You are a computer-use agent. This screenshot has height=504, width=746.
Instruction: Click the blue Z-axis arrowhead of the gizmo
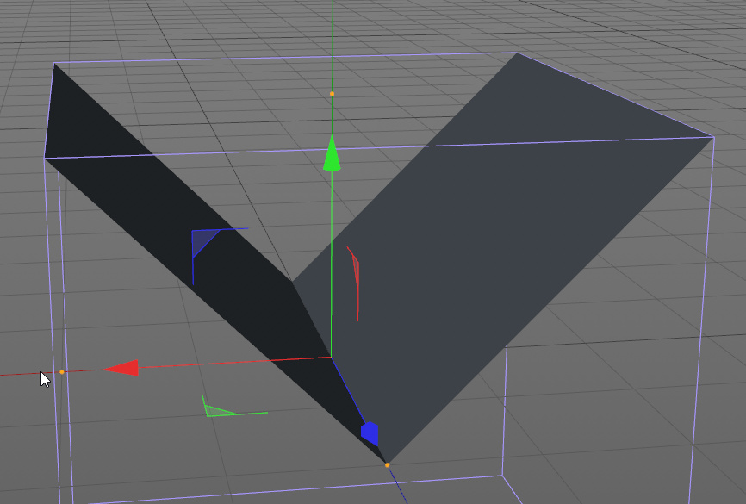click(370, 433)
